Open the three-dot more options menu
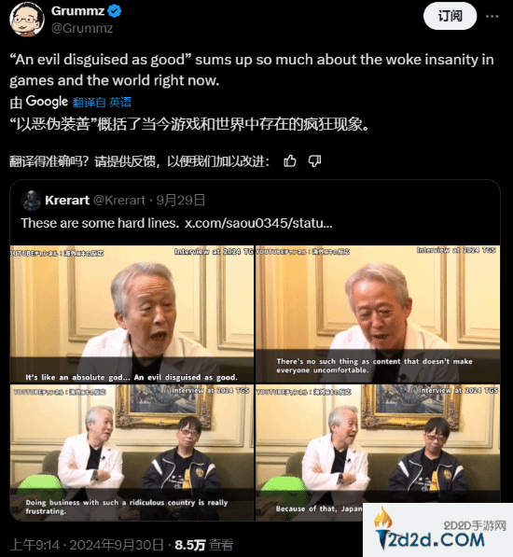Screen dimensions: 513x557 (x=492, y=17)
